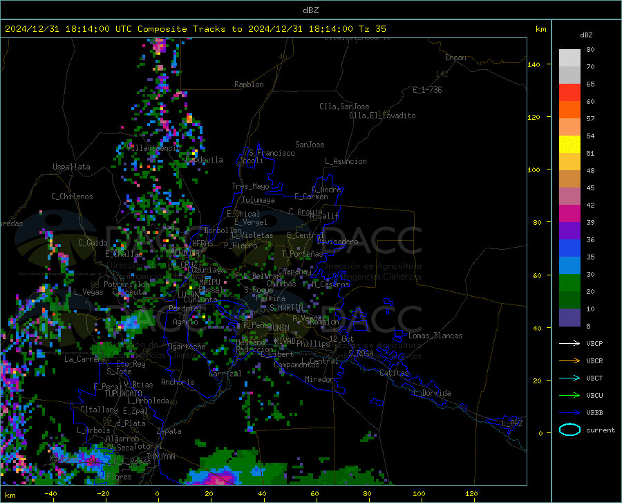Select the magenta 39-42 dBZ legend swatch
The image size is (622, 503).
click(569, 214)
